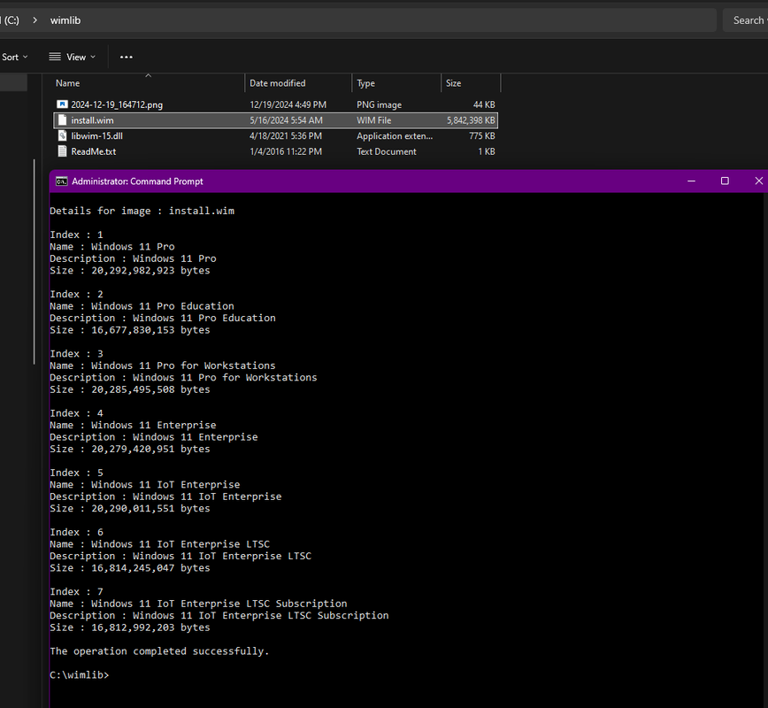This screenshot has height=708, width=768.
Task: Click the WIM File type cell
Action: tap(373, 120)
